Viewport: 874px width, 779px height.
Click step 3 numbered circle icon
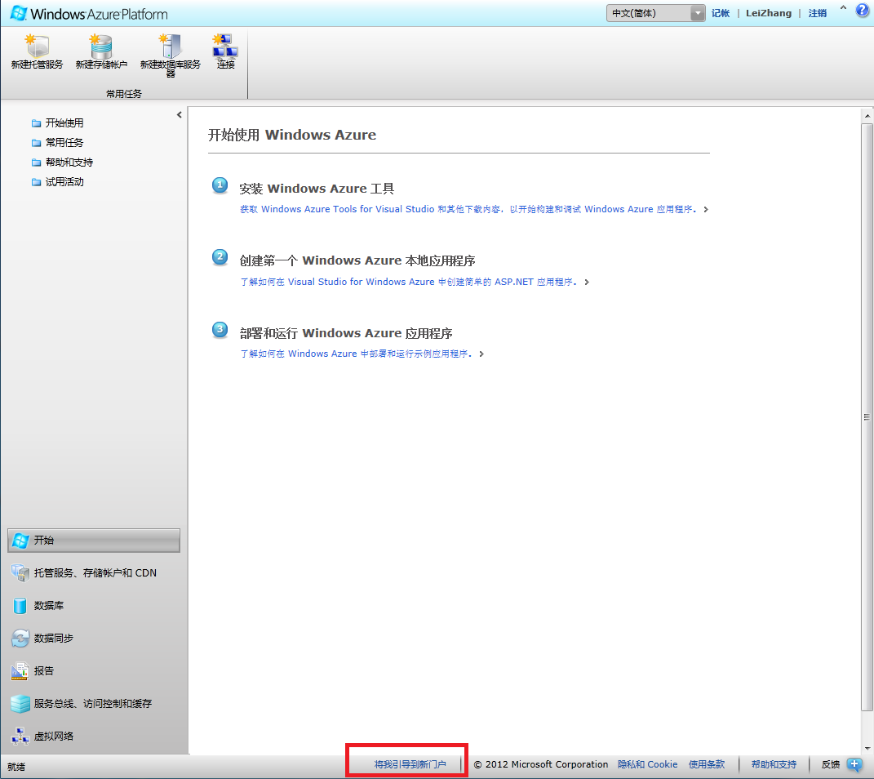pos(220,330)
